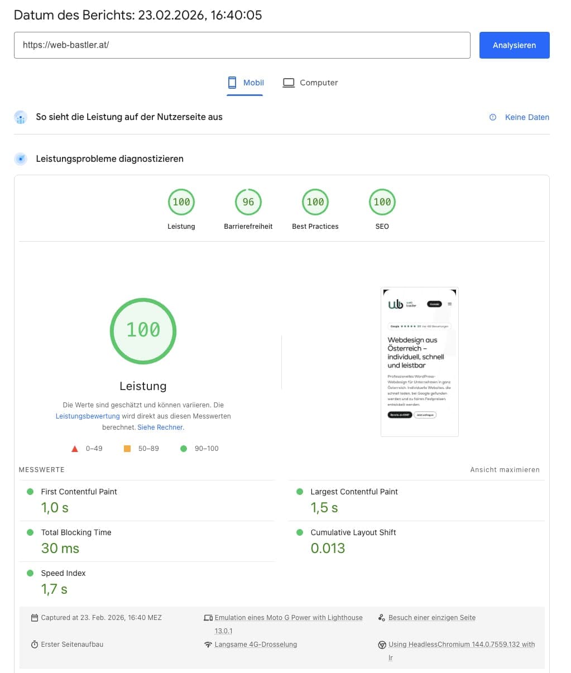Image resolution: width=571 pixels, height=673 pixels.
Task: Click the mobile phone icon
Action: [x=232, y=83]
